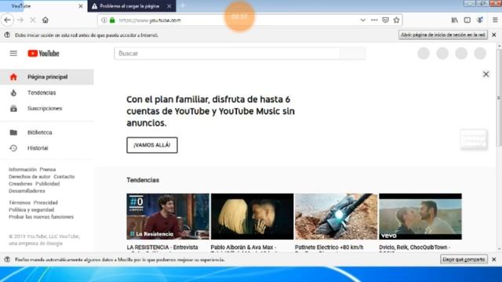Open the Publicidad footer link
The height and width of the screenshot is (282, 502).
pos(47,184)
